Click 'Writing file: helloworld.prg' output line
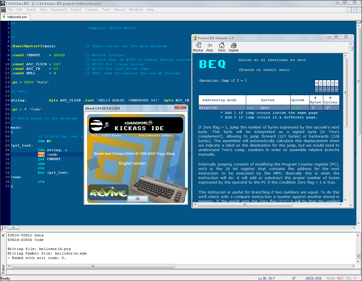Screen dimensions: 362x281 (x=39, y=249)
